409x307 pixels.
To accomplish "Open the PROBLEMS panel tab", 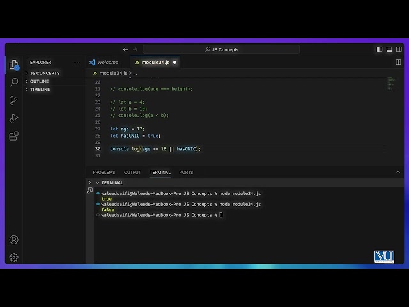I will click(104, 172).
